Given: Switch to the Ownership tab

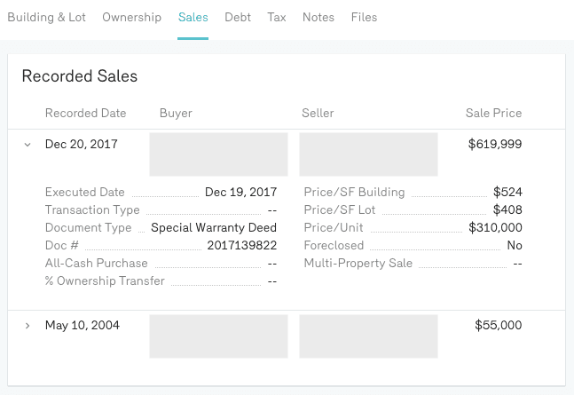Looking at the screenshot, I should pyautogui.click(x=131, y=17).
